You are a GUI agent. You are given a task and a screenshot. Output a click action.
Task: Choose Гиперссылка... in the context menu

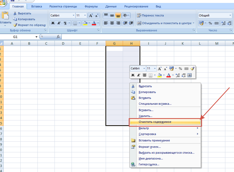click(x=149, y=164)
